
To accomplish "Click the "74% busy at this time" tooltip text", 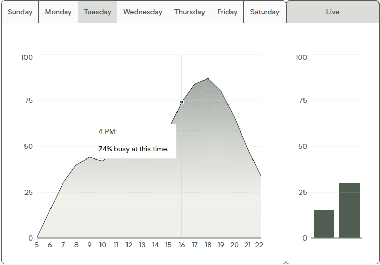I will pos(133,149).
